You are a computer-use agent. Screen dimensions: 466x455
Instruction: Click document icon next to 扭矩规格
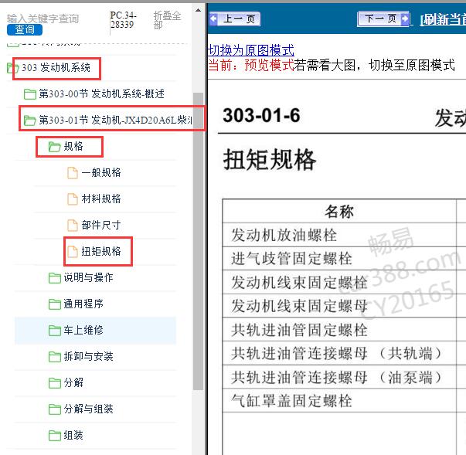(x=73, y=252)
